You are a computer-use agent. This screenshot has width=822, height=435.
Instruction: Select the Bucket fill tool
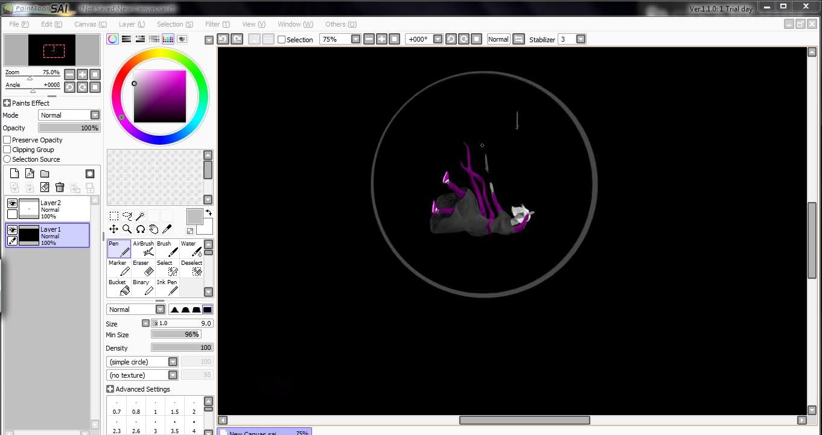click(x=119, y=287)
